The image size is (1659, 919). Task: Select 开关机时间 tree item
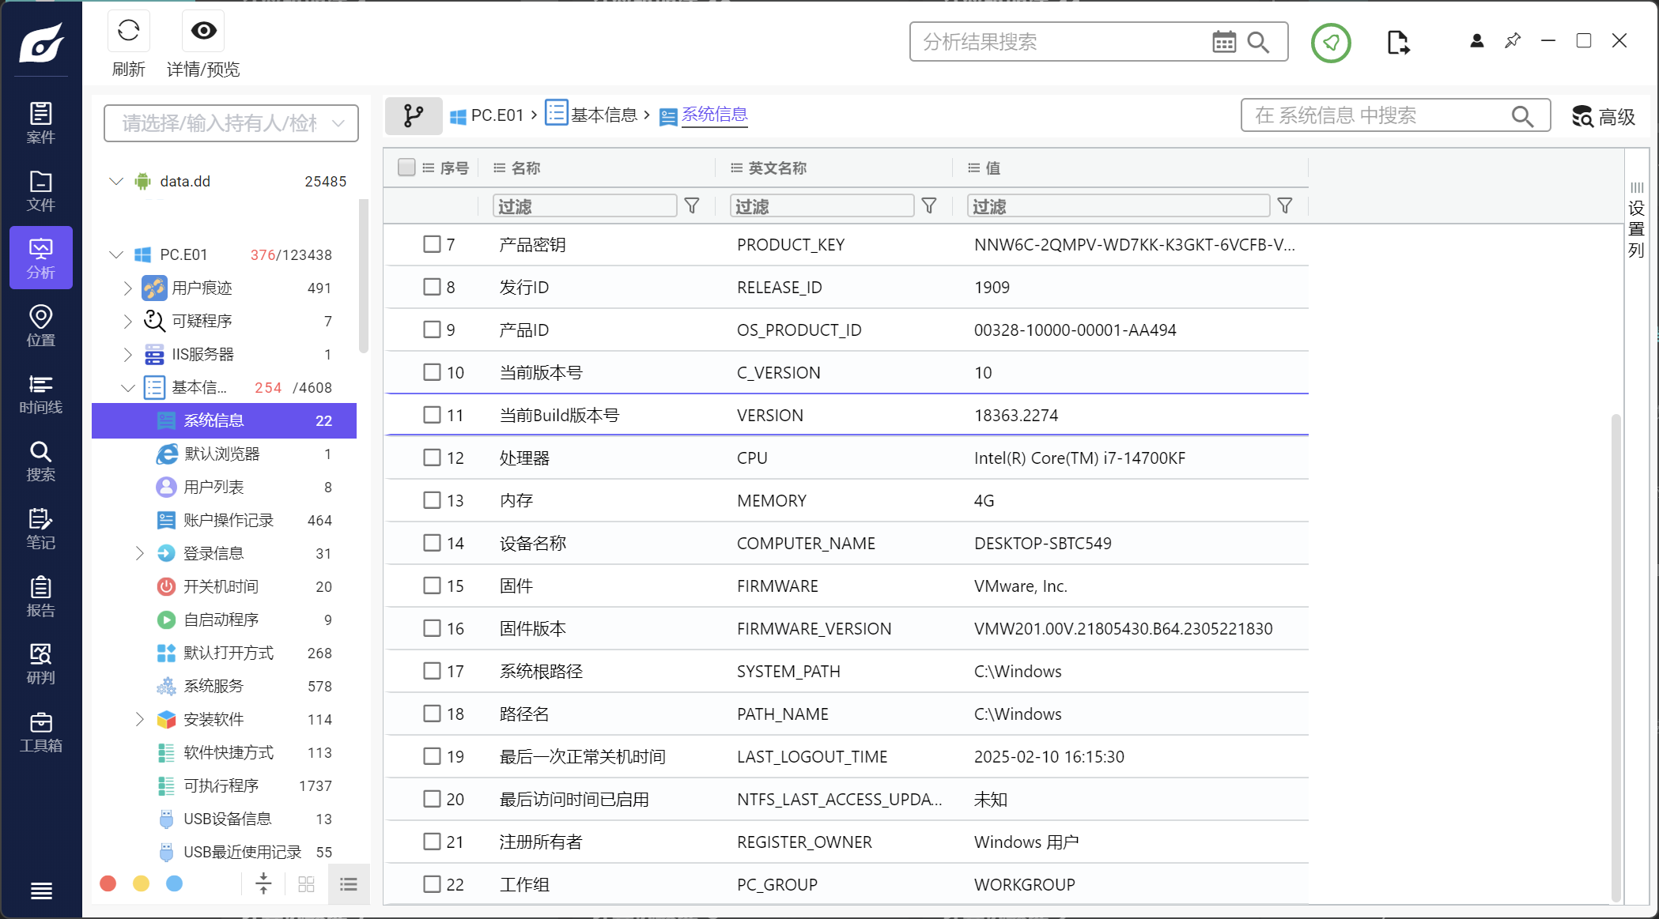click(224, 587)
